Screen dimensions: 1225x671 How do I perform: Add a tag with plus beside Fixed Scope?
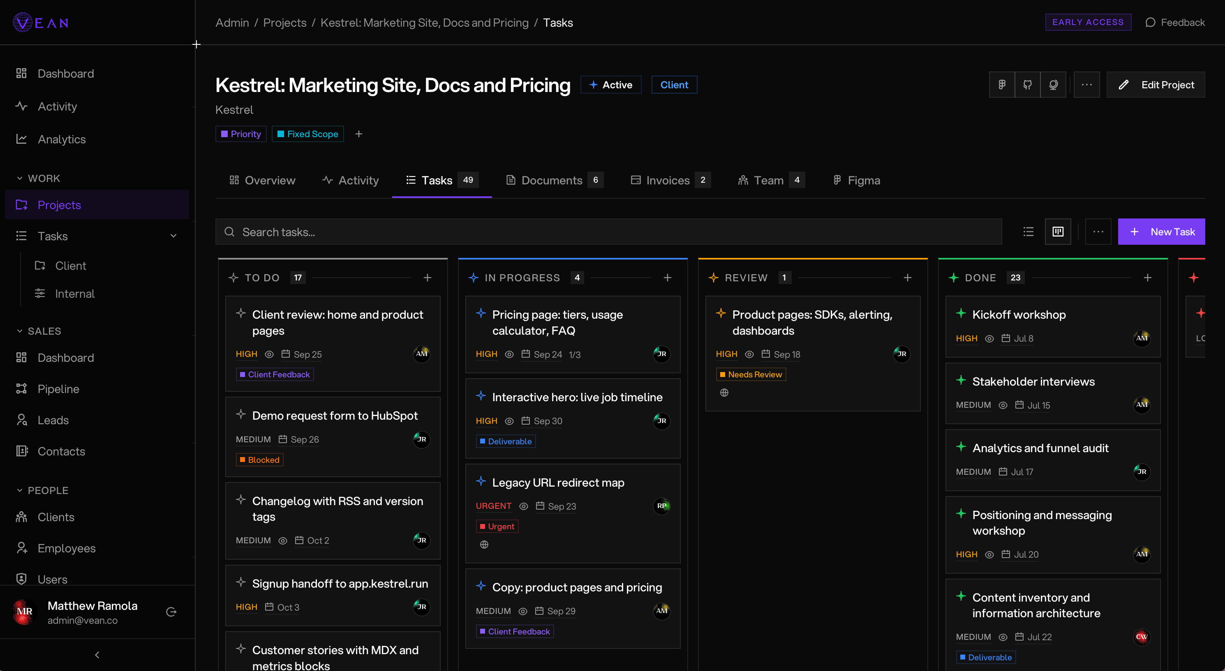[x=359, y=134]
